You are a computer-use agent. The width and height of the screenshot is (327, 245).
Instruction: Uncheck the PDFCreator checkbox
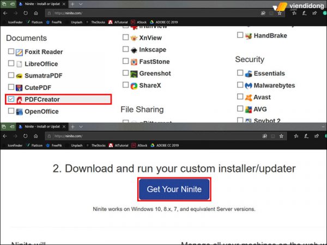click(x=11, y=100)
